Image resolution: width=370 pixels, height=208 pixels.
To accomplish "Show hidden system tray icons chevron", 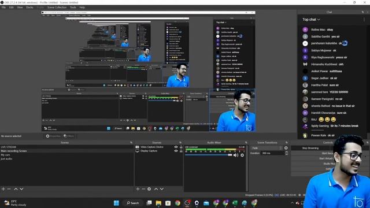I will click(x=293, y=203).
